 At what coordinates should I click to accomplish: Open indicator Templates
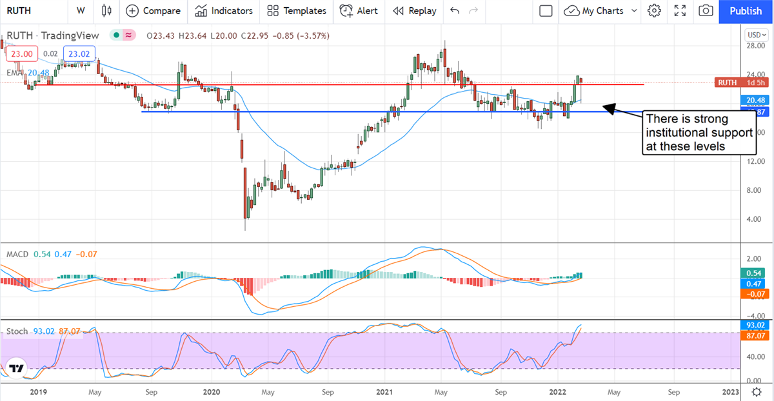click(x=297, y=11)
